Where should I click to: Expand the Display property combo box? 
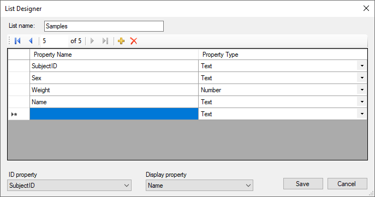199,186
